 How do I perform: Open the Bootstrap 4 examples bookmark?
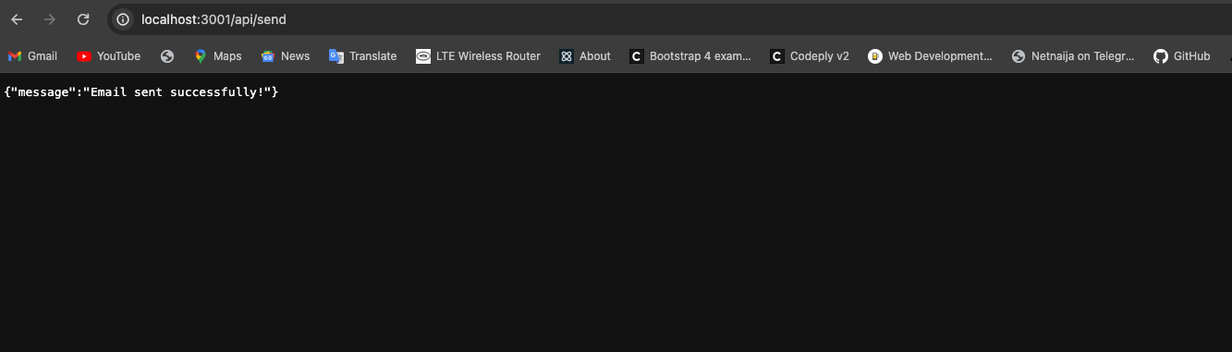(690, 56)
